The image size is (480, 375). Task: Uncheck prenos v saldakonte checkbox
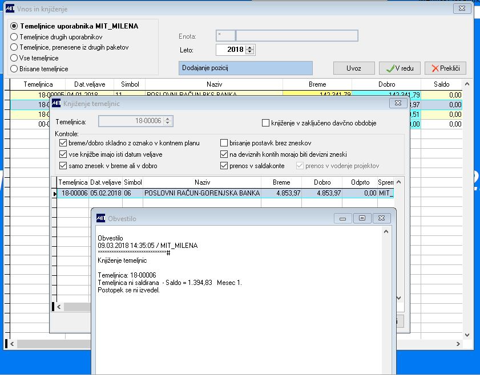click(x=224, y=166)
